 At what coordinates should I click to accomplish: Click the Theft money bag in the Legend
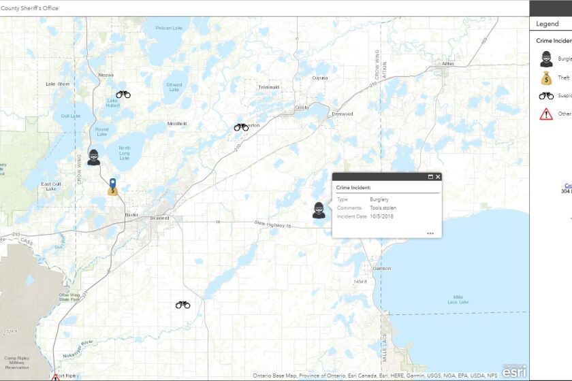[x=546, y=78]
